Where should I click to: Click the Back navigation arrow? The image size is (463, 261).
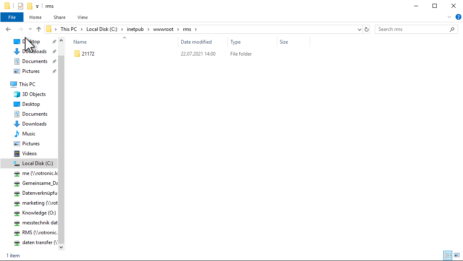coord(8,29)
